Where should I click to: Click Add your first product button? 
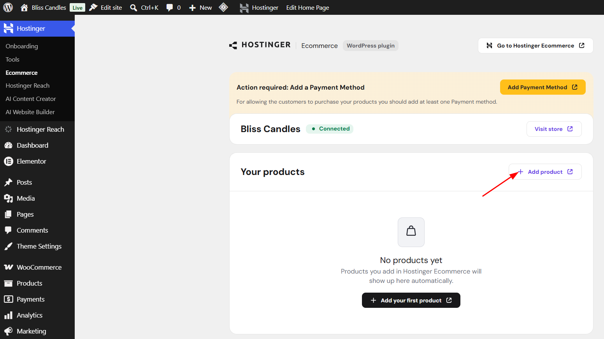(411, 300)
